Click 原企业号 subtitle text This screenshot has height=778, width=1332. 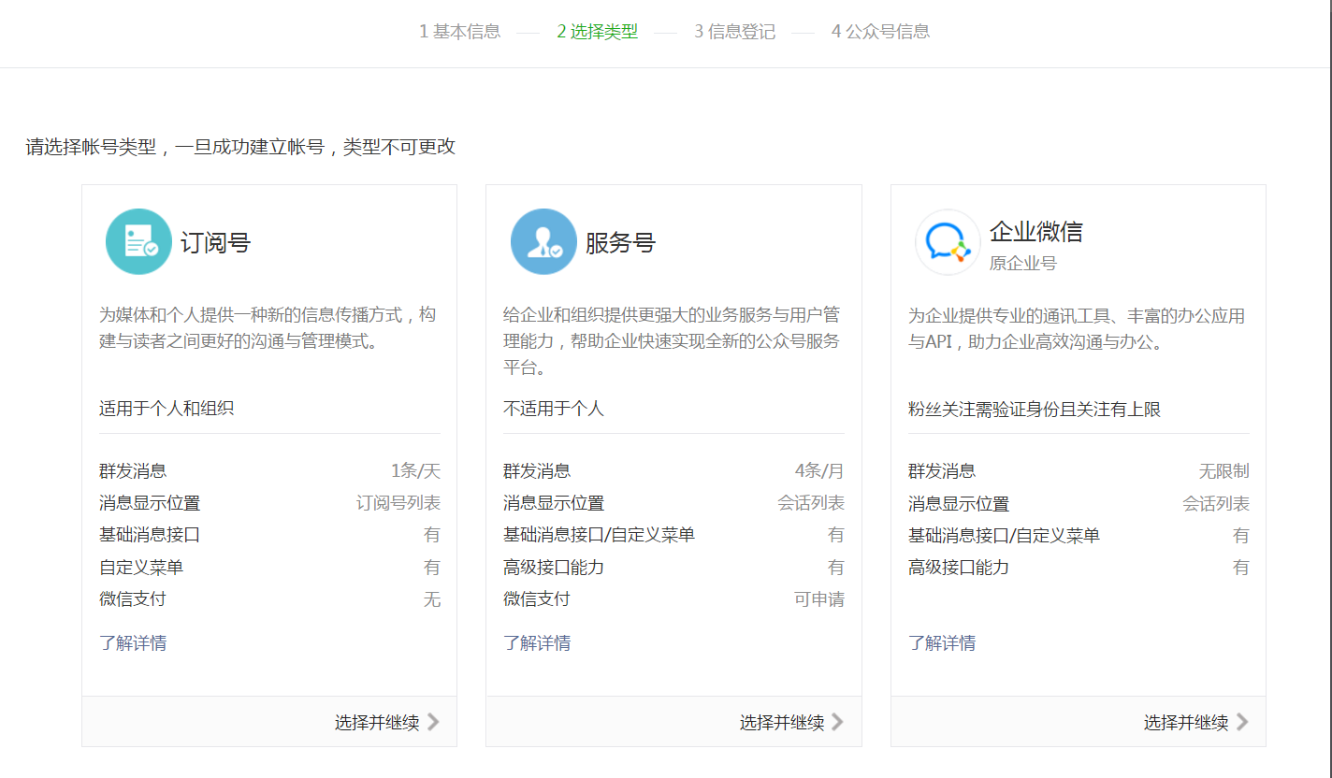click(x=1022, y=264)
